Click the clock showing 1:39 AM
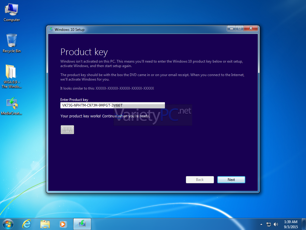 pos(291,224)
